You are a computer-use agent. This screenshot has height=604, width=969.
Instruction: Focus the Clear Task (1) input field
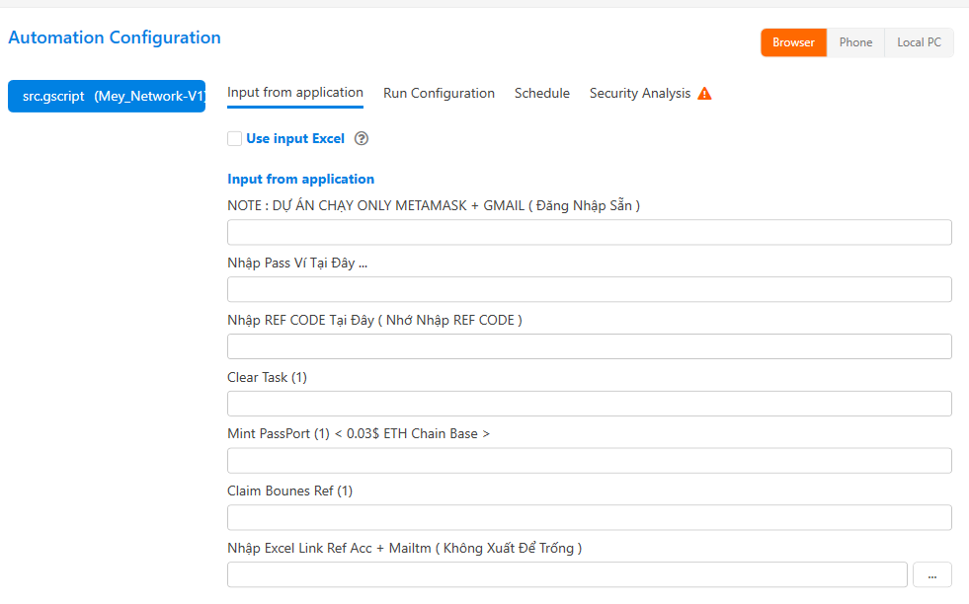[x=589, y=404]
